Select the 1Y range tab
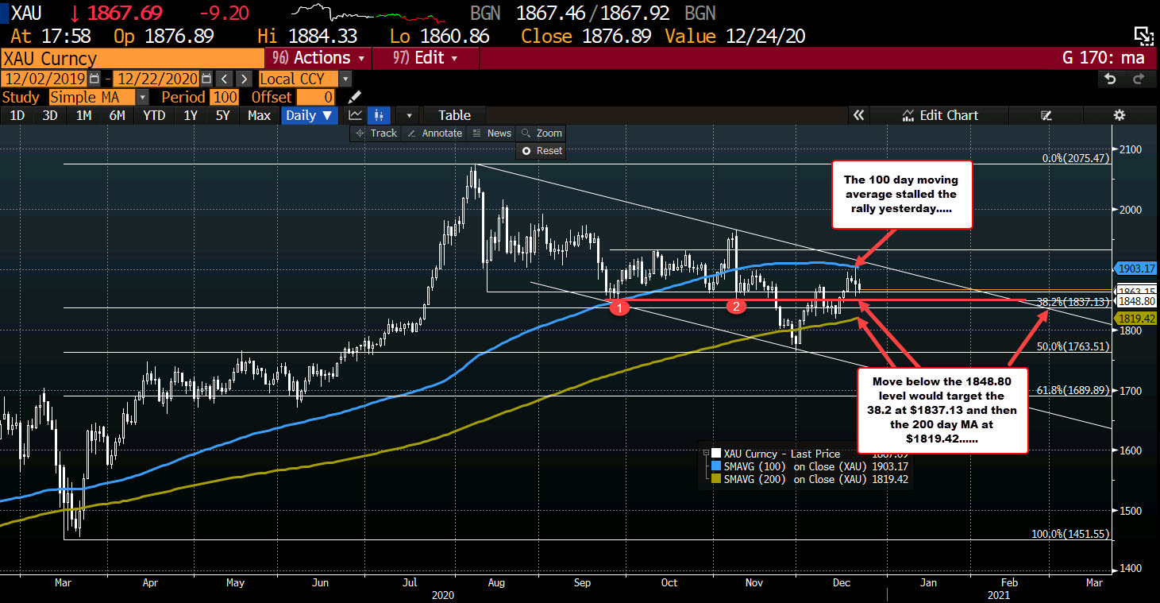Viewport: 1160px width, 603px height. coord(190,115)
